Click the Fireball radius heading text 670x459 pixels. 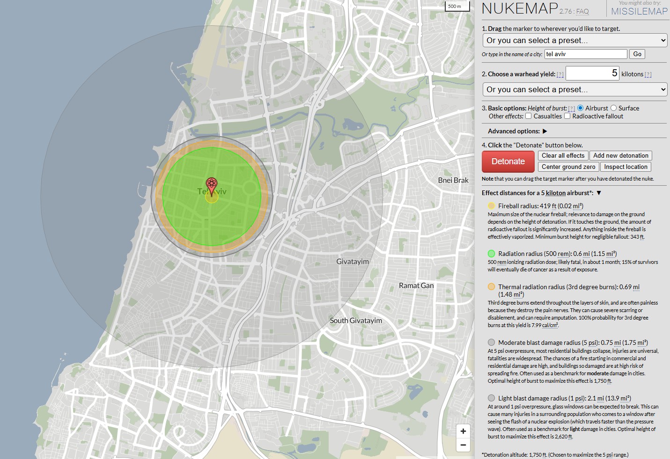[541, 206]
